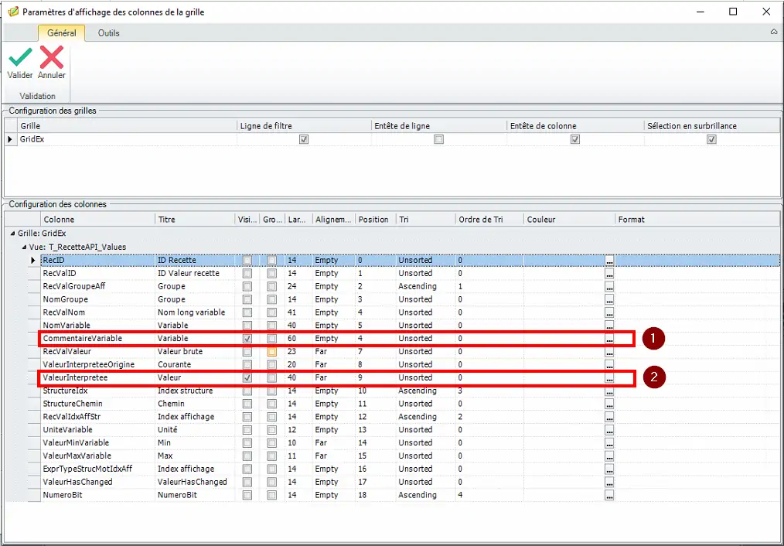784x546 pixels.
Task: Toggle Entête de colonne checkbox for GridEx
Action: click(x=575, y=139)
